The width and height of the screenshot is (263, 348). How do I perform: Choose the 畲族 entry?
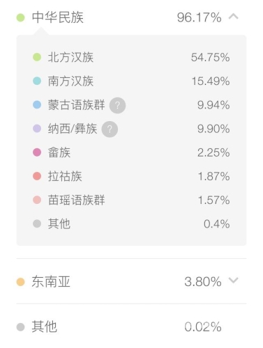(x=59, y=152)
